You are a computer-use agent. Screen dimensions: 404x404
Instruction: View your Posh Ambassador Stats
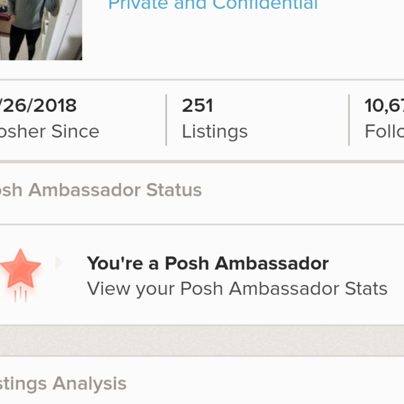[237, 289]
